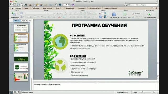Select slide 19 thumbnail
Viewport: 168px width, 94px height.
21,28
